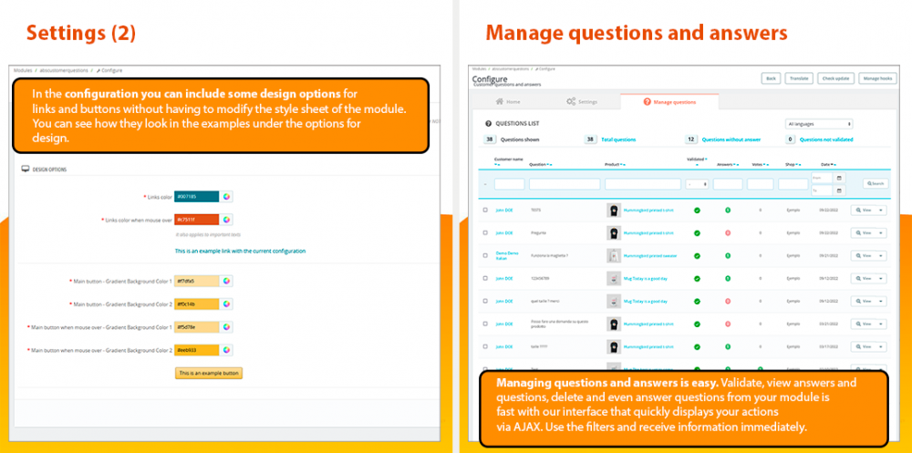Viewport: 912px width, 453px height.
Task: Click the Check update button
Action: (x=835, y=78)
